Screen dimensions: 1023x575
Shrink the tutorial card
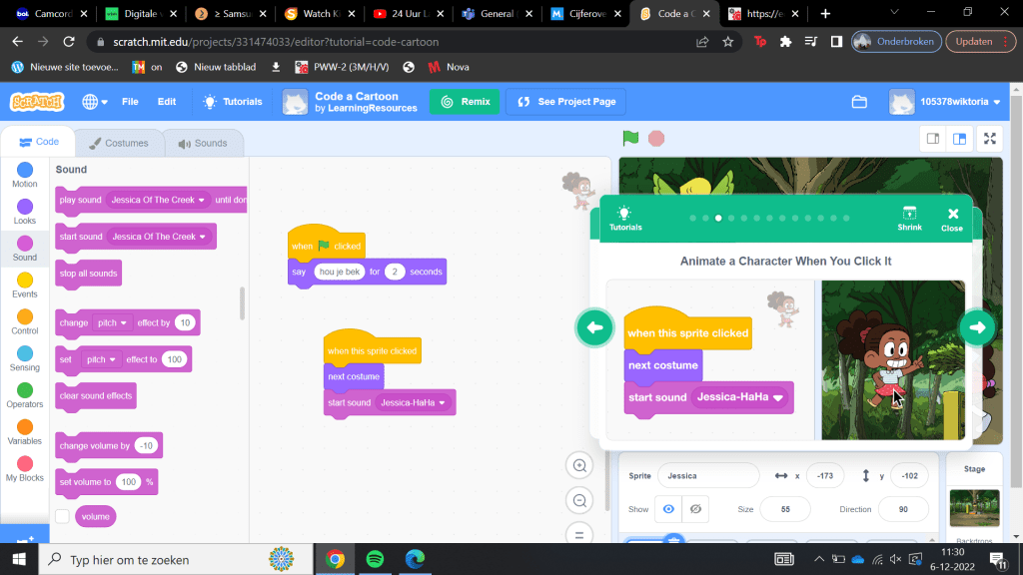(909, 219)
